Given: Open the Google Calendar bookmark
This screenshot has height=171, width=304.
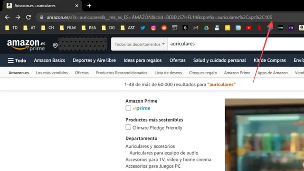Looking at the screenshot, I should pyautogui.click(x=238, y=28).
